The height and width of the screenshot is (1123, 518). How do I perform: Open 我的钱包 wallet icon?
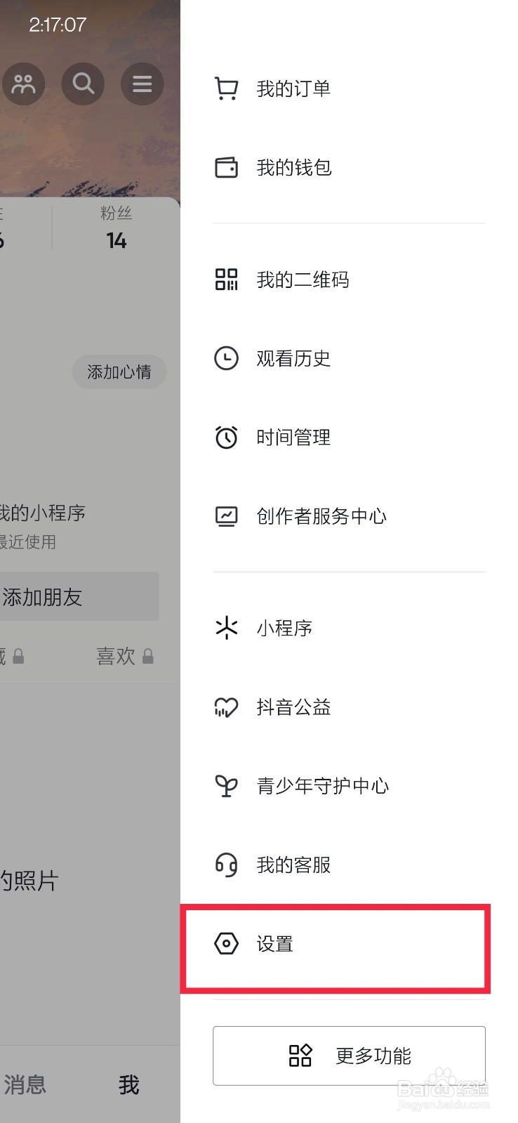226,167
